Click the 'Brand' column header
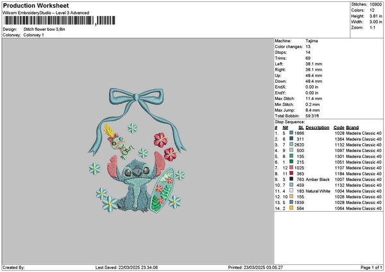The height and width of the screenshot is (272, 385). (x=352, y=128)
